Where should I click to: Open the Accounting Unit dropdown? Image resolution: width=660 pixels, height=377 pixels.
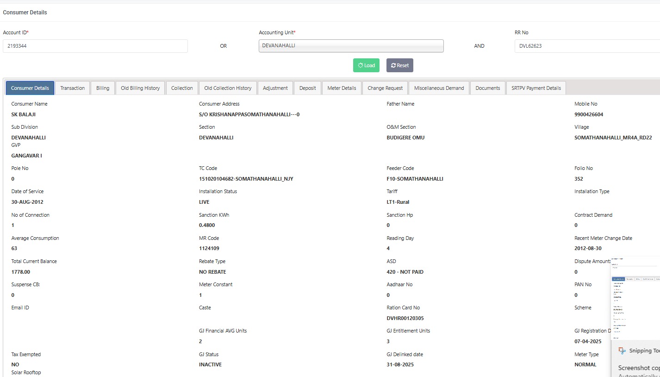(x=351, y=46)
